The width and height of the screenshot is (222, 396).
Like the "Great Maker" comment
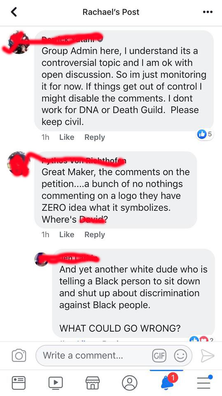(x=67, y=235)
